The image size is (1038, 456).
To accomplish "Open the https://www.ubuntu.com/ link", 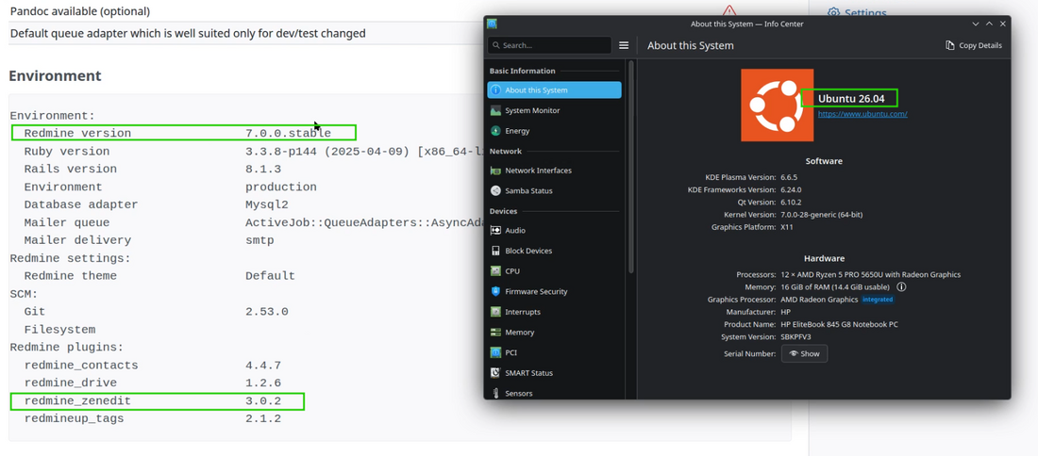I will tap(862, 114).
